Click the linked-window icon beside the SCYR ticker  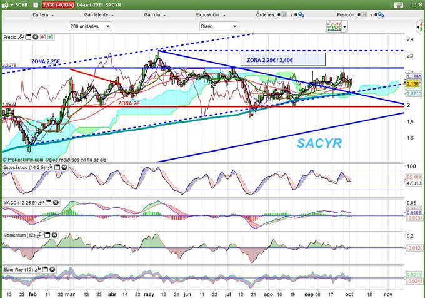(x=5, y=5)
